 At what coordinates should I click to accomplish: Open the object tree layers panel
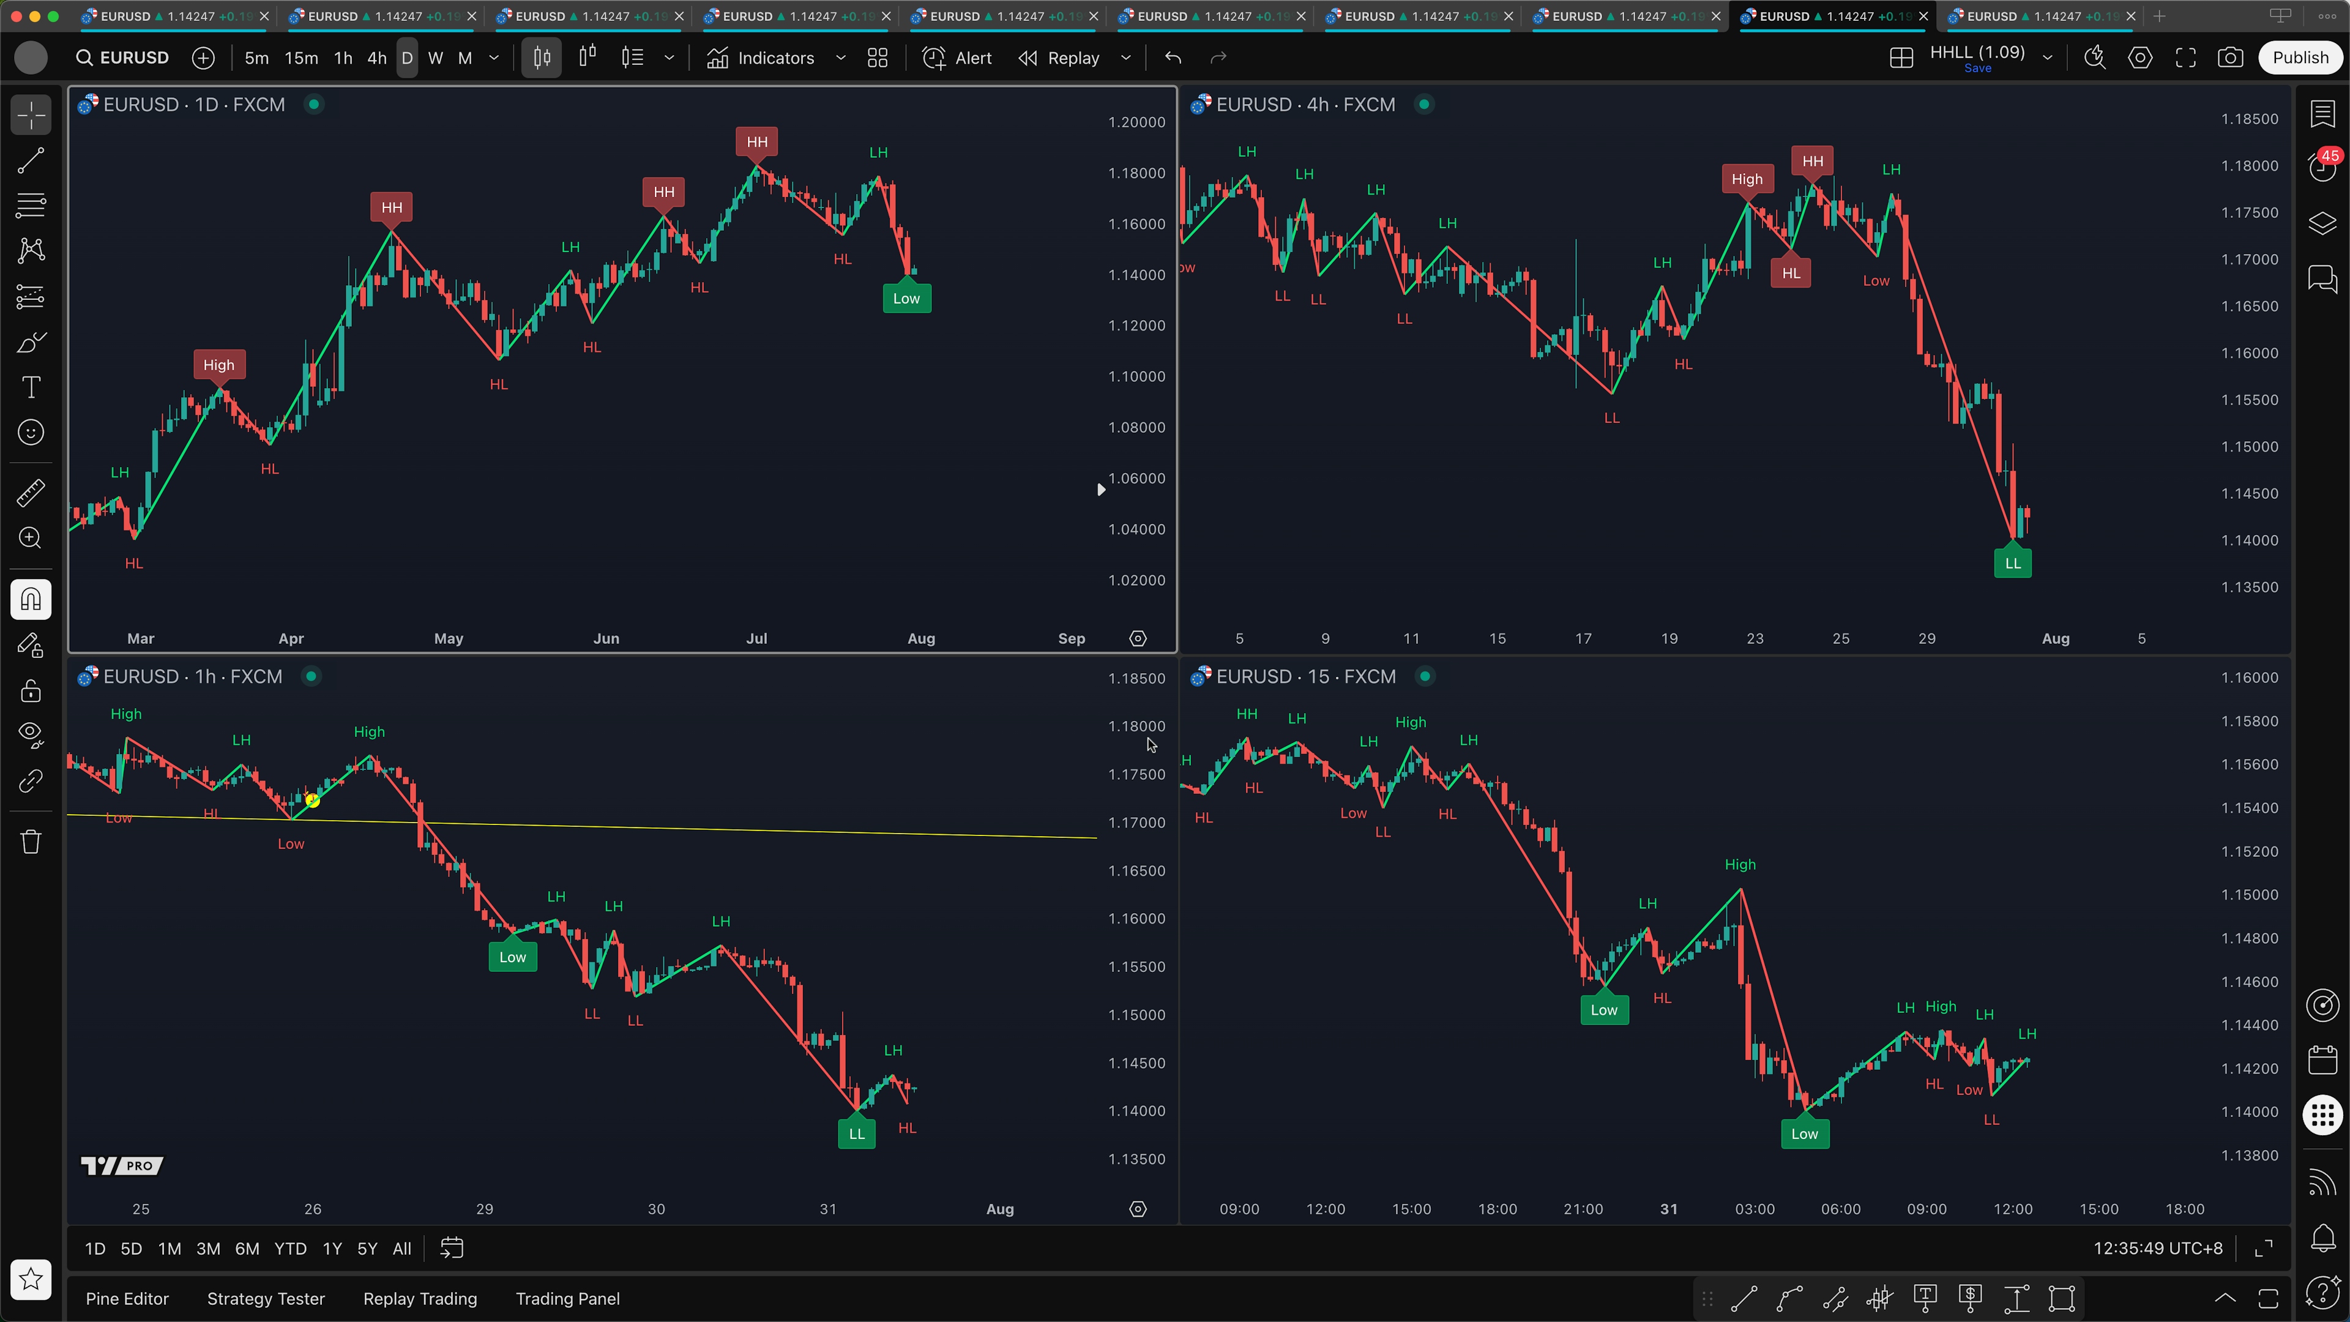tap(2322, 223)
